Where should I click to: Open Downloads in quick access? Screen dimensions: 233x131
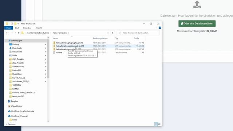point(17,48)
